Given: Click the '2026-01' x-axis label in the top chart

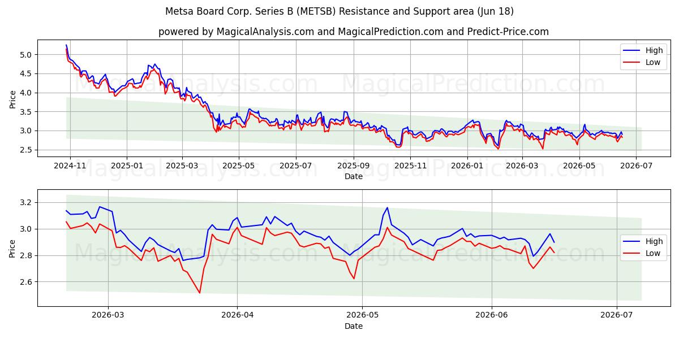Looking at the screenshot, I should click(467, 166).
